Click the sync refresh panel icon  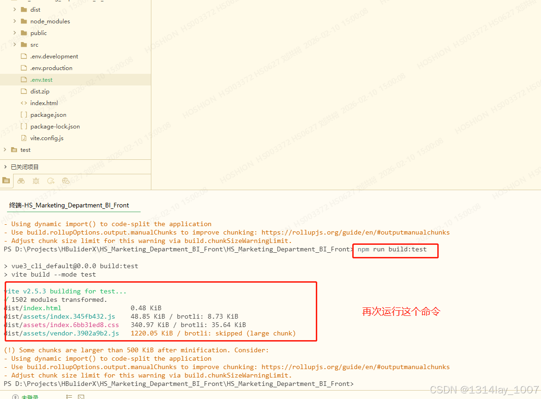pyautogui.click(x=50, y=181)
